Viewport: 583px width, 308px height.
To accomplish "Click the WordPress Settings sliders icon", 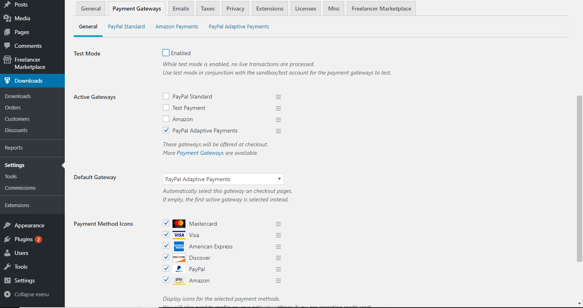I will click(7, 280).
